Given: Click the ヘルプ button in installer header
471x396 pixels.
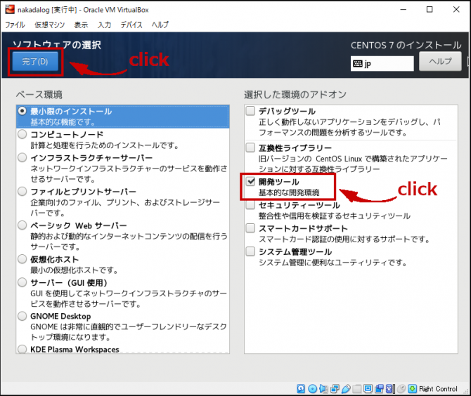Looking at the screenshot, I should pos(440,61).
